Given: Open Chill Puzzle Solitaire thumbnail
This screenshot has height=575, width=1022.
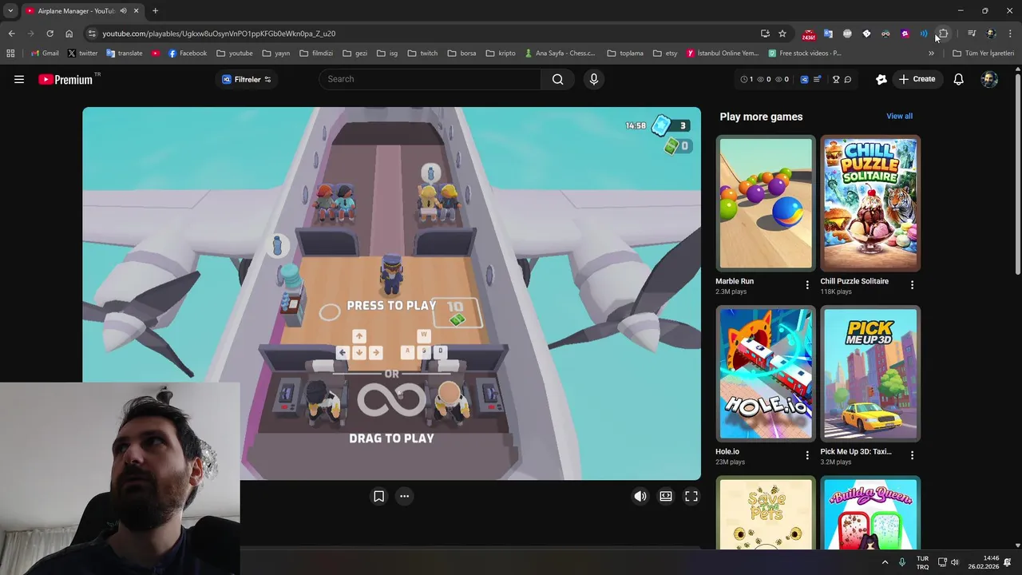Looking at the screenshot, I should pyautogui.click(x=870, y=204).
